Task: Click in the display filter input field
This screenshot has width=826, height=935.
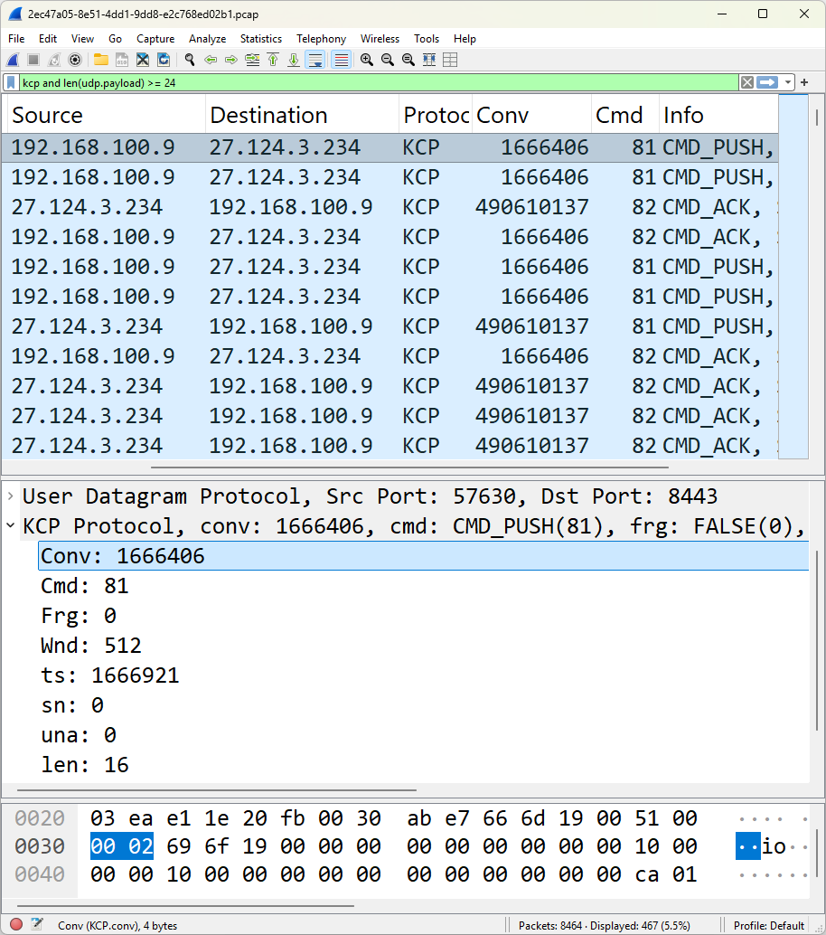Action: click(379, 82)
